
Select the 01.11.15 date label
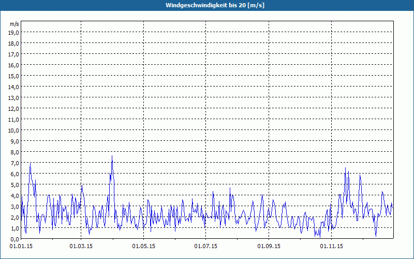tap(331, 246)
